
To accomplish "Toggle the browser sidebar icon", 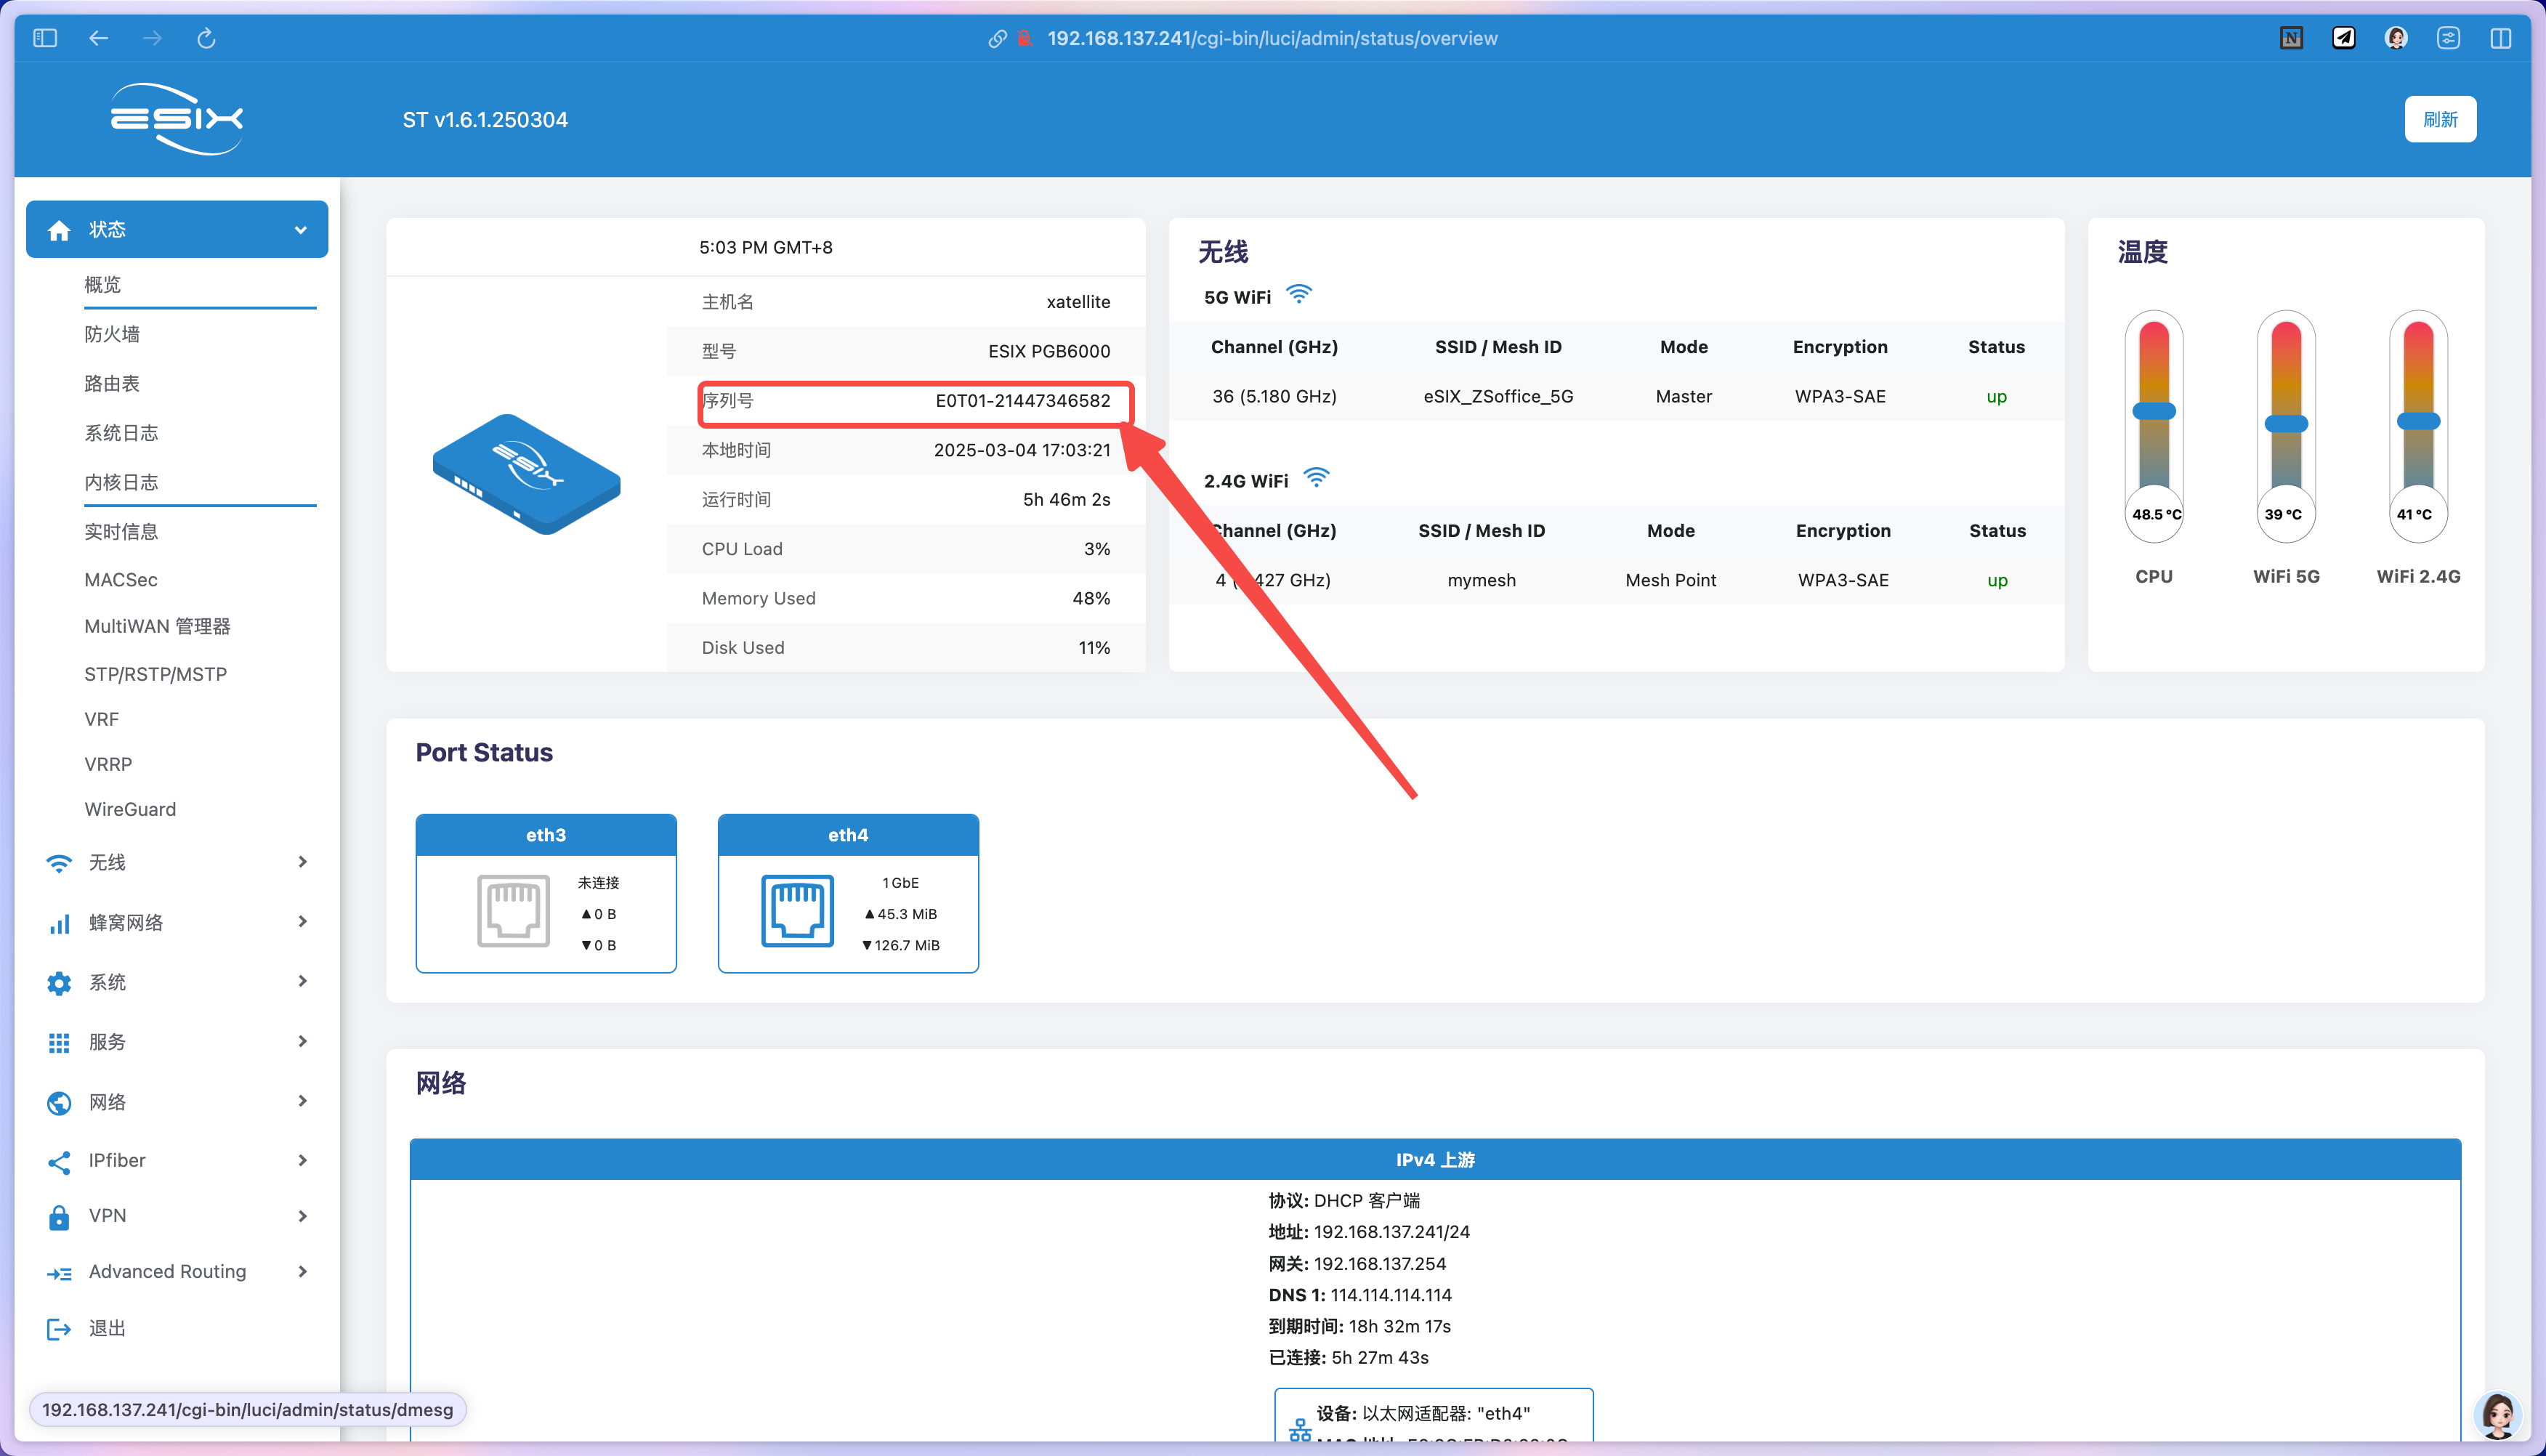I will click(45, 38).
